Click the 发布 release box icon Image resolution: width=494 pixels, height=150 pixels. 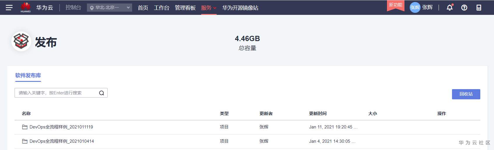[21, 41]
